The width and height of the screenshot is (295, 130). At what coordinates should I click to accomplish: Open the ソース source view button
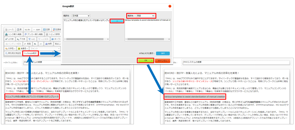(9, 30)
